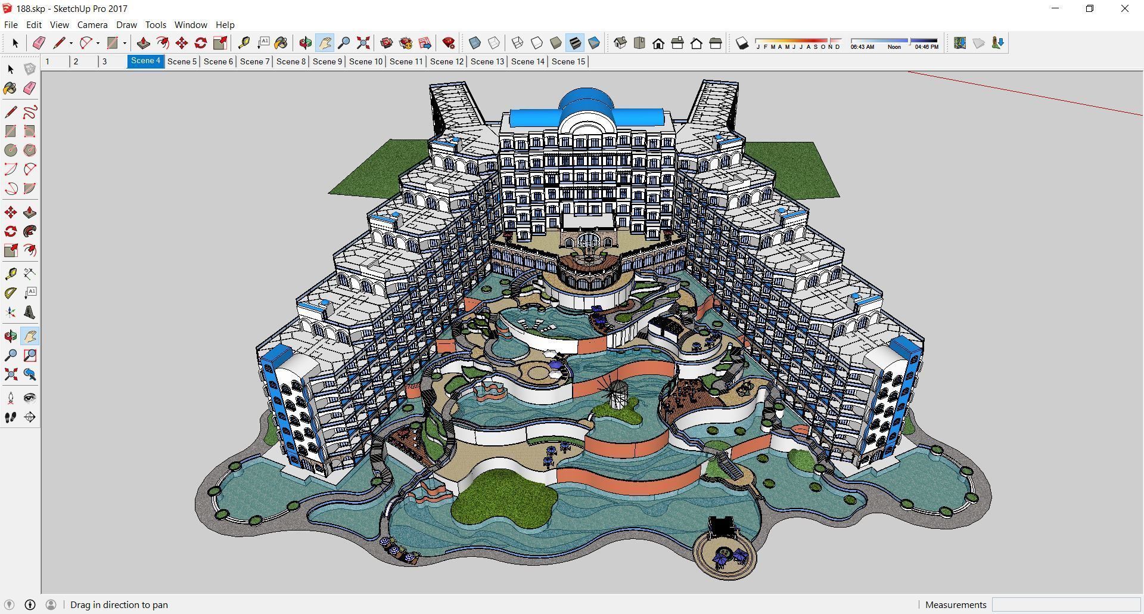Switch to Top standard view

(x=639, y=43)
